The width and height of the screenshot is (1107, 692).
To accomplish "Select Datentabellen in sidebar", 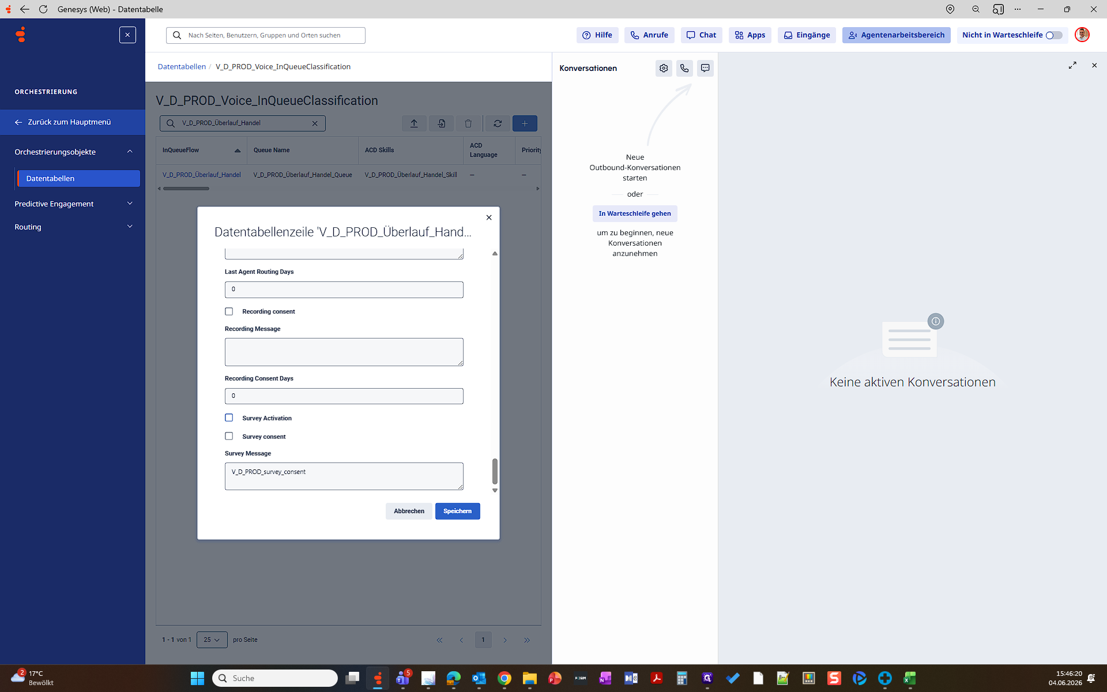I will point(78,178).
